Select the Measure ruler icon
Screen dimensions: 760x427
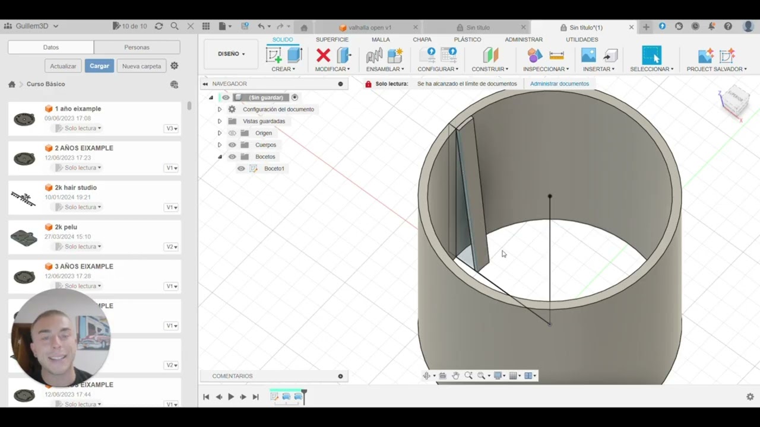pos(556,55)
